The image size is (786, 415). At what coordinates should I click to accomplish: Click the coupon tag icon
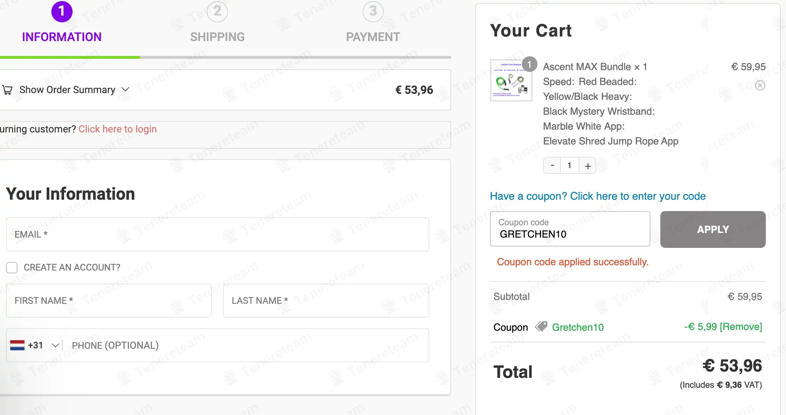click(541, 326)
